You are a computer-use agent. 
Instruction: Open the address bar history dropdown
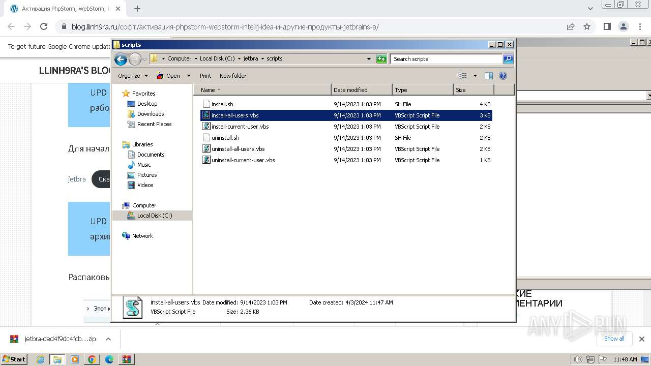coord(369,59)
